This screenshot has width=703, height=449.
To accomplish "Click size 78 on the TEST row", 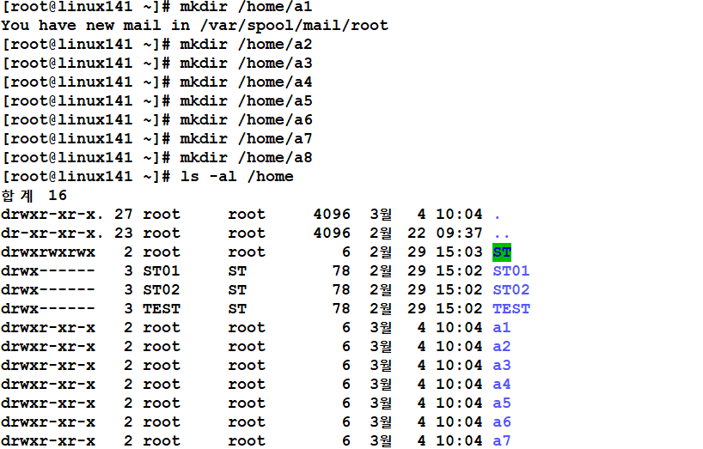I will [x=341, y=309].
